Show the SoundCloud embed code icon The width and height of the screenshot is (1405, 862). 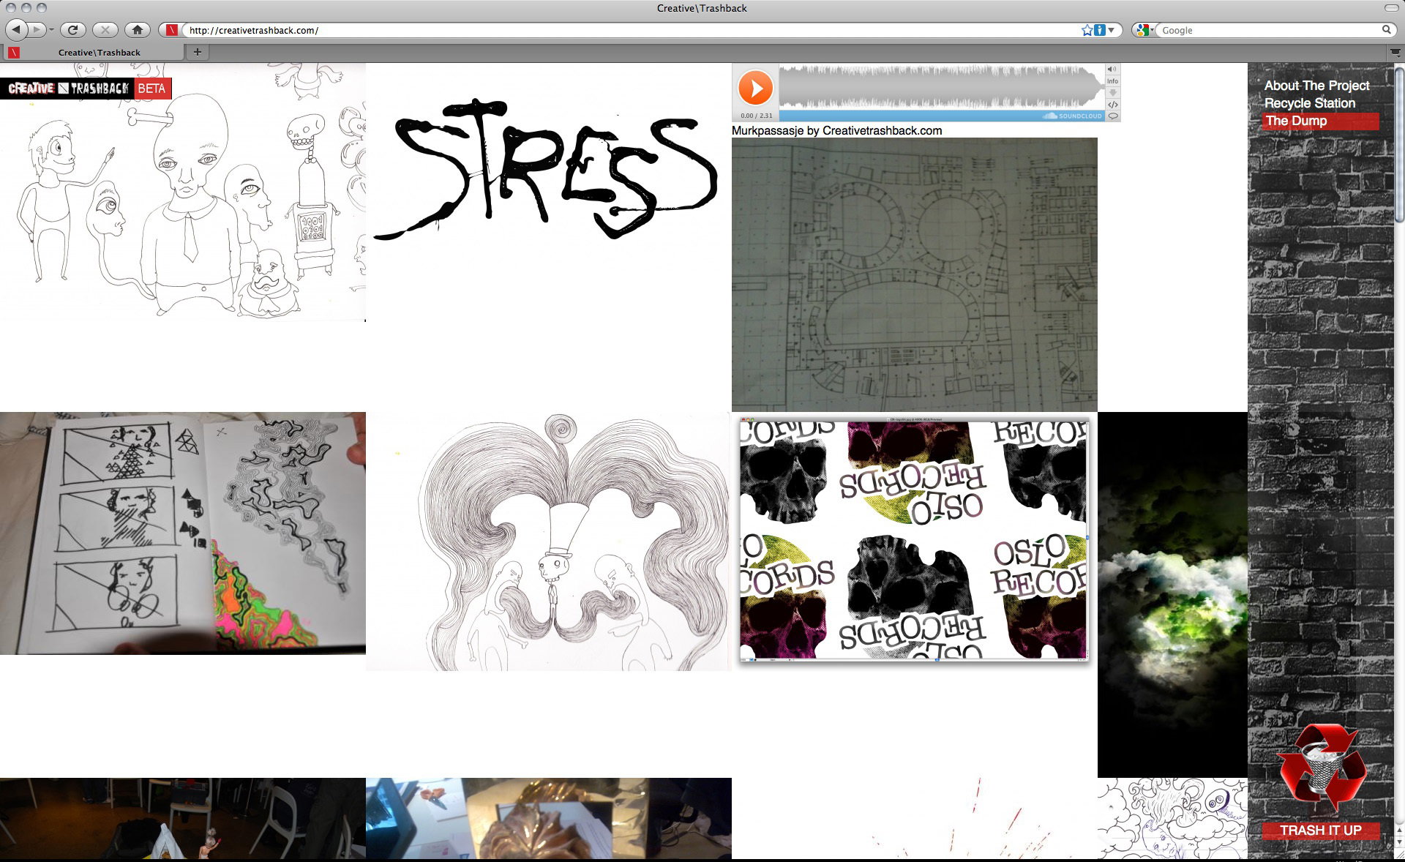pyautogui.click(x=1112, y=105)
